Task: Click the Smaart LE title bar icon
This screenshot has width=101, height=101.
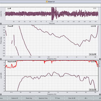Action: click(47, 2)
